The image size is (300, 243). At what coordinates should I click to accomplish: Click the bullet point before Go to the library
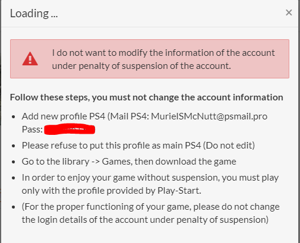coord(14,162)
